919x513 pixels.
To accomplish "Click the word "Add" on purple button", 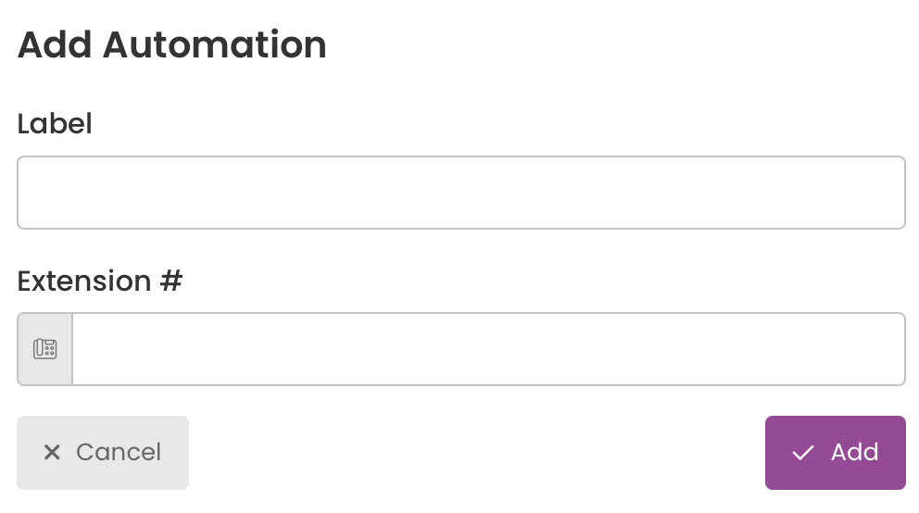I will point(854,452).
